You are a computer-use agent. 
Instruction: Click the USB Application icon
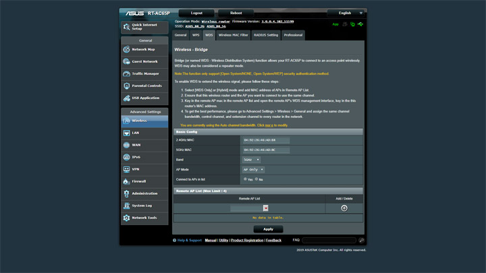[x=126, y=98]
